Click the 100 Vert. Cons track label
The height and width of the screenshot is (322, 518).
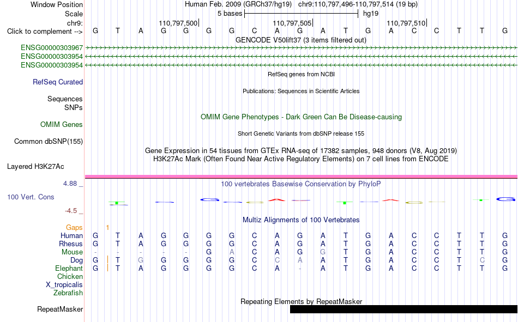coord(31,197)
